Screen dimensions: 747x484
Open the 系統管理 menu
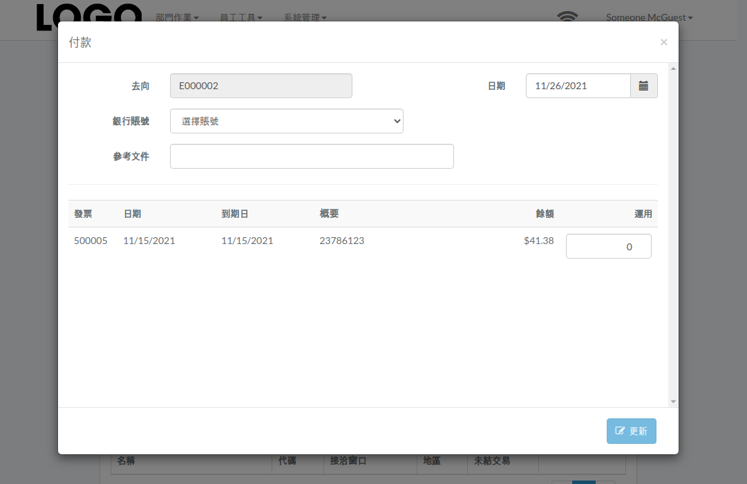coord(305,18)
